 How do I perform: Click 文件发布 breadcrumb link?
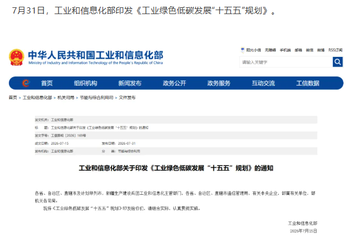pos(127,97)
